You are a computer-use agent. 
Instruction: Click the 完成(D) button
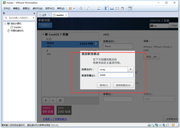tap(45, 25)
